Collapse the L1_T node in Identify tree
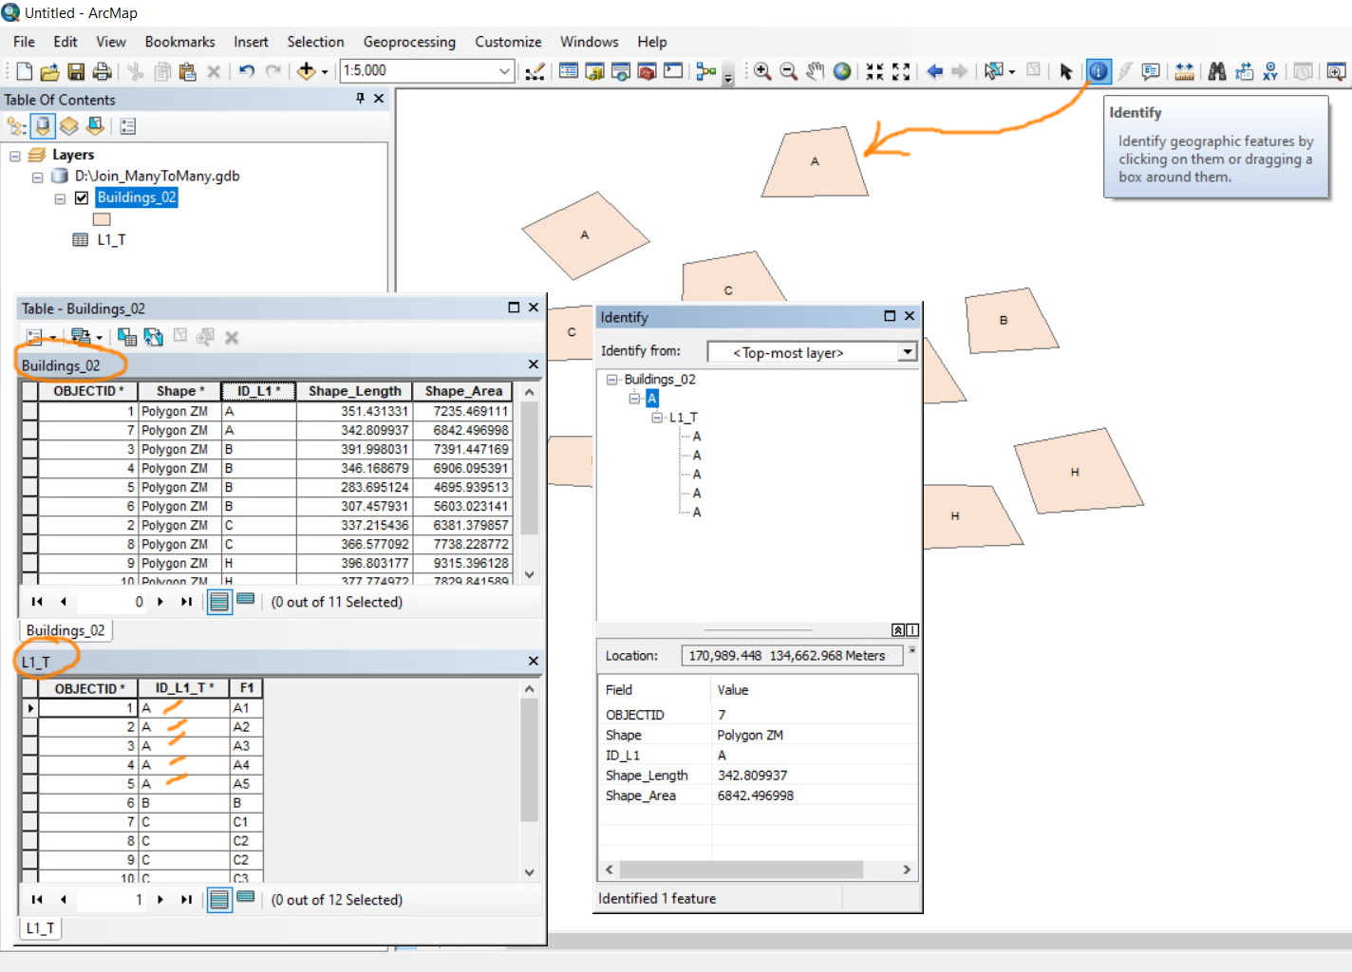The image size is (1352, 972). [x=657, y=418]
